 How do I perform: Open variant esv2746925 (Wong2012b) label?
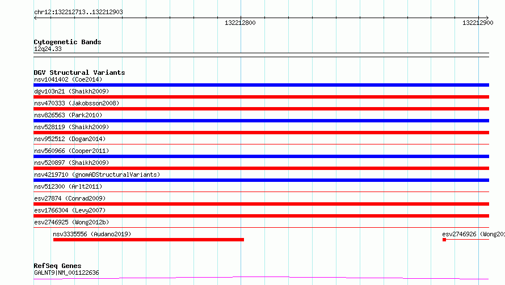tap(71, 222)
